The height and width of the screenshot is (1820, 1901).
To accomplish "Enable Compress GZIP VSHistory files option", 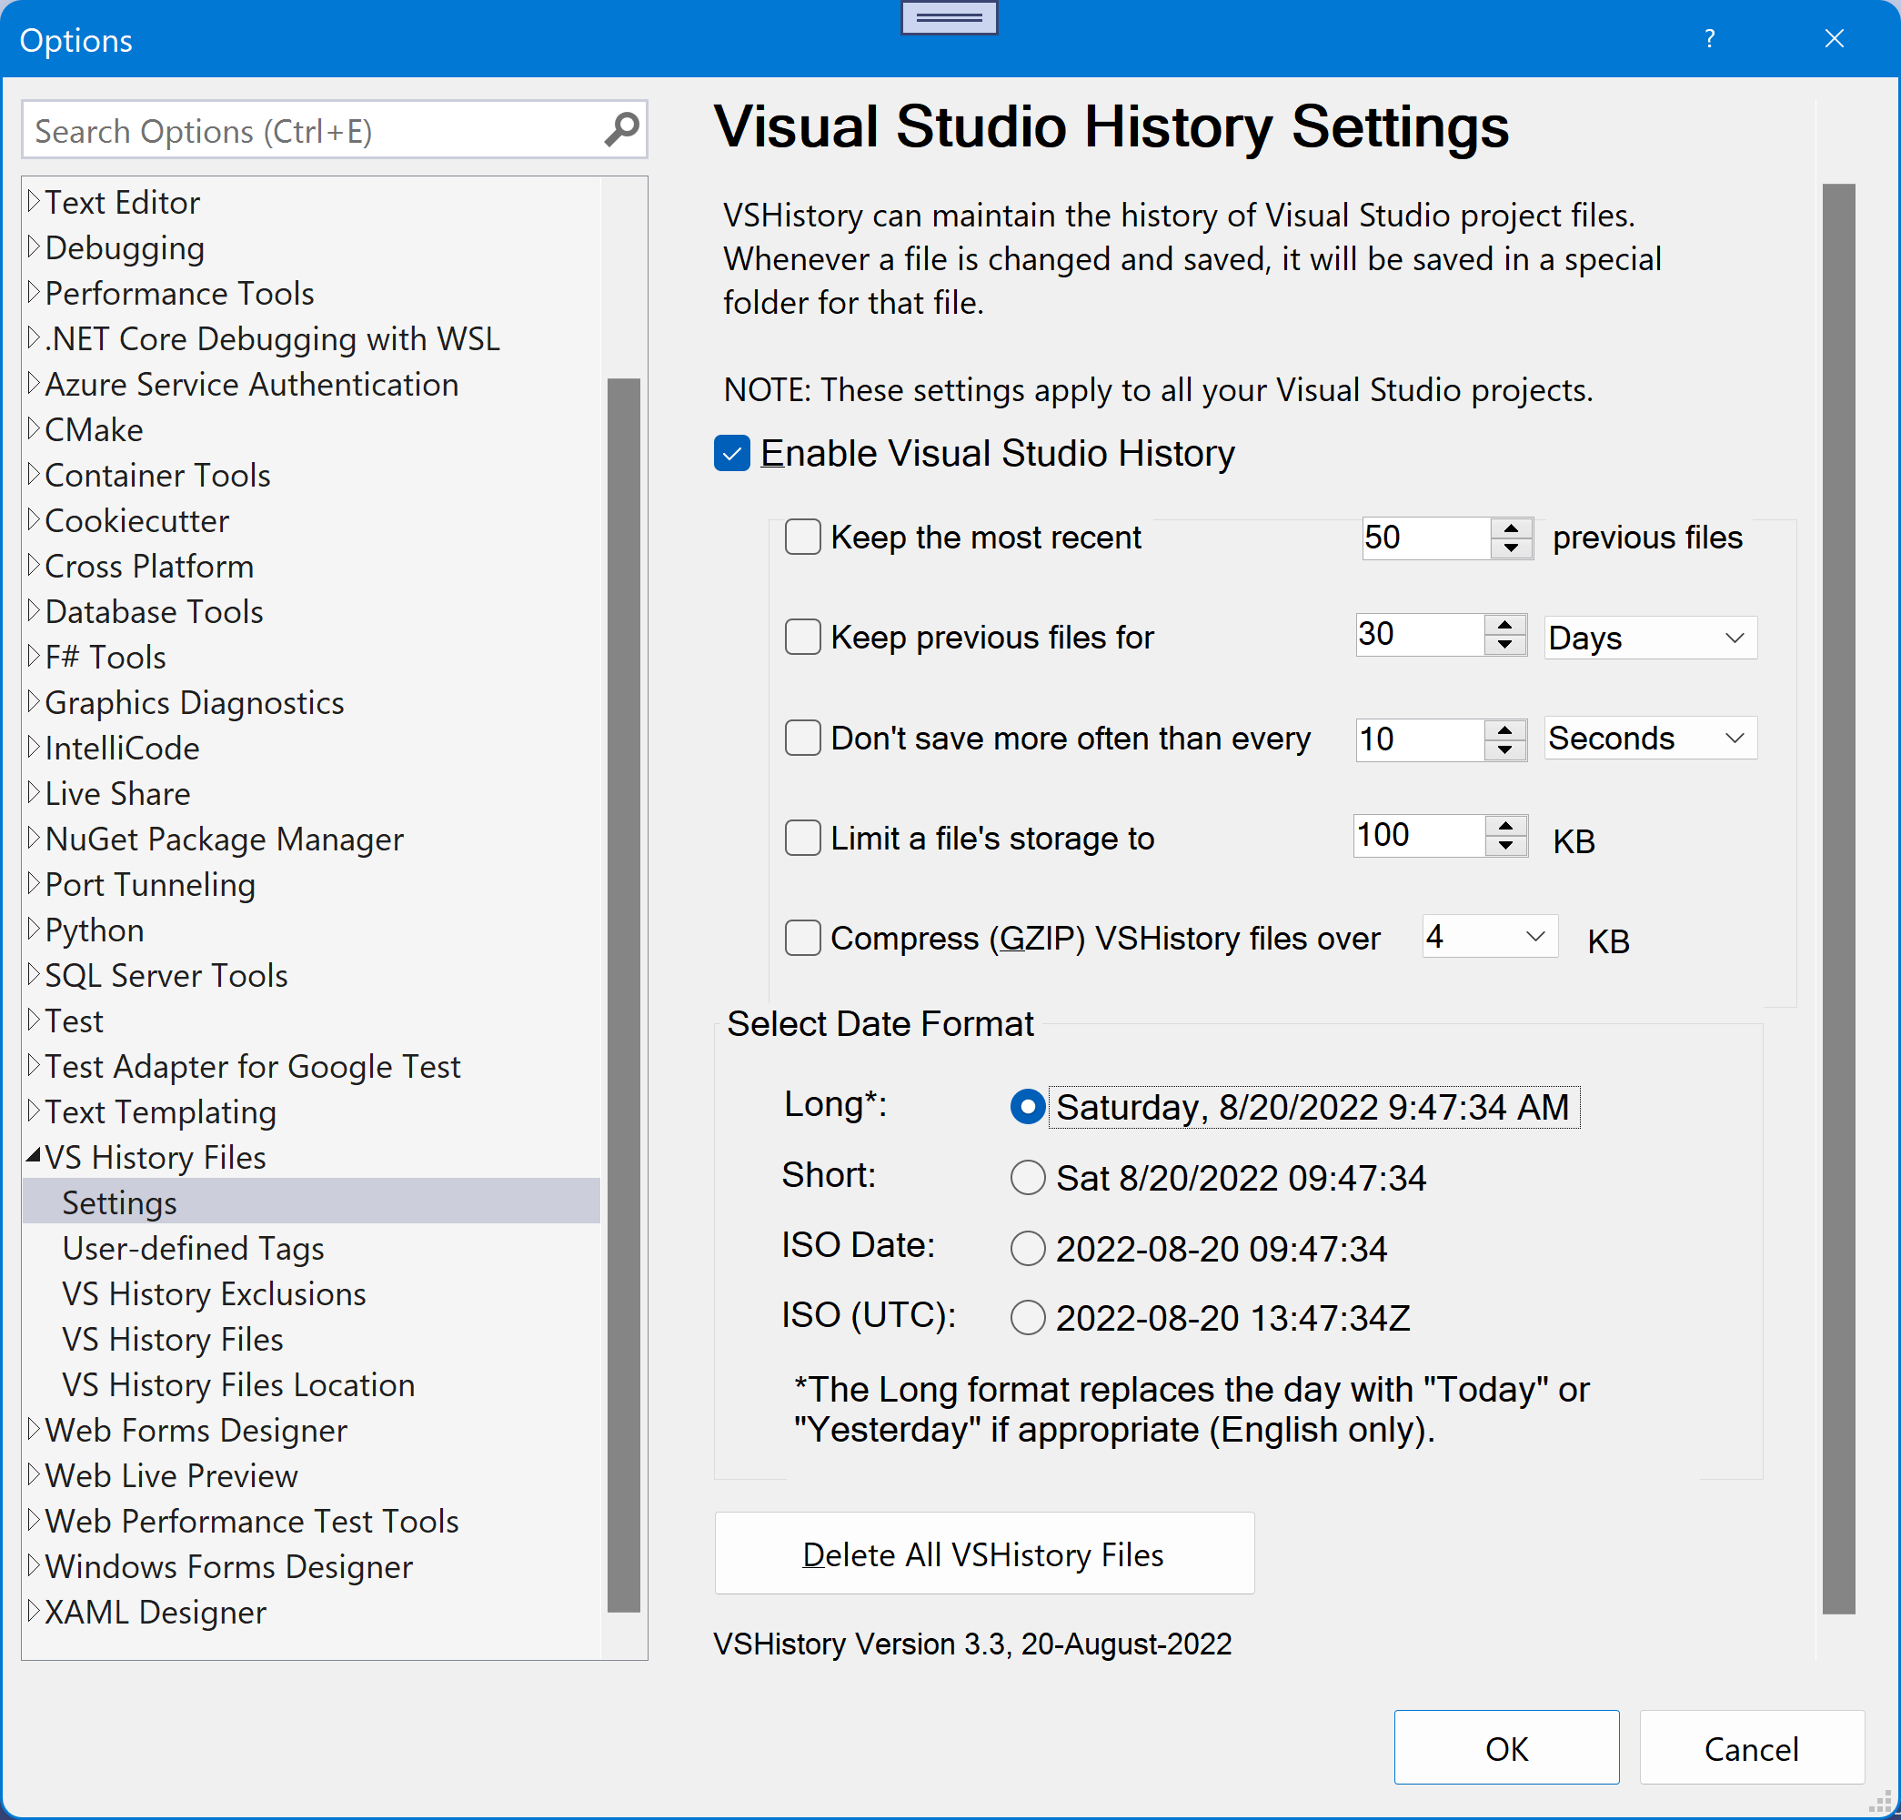I will (802, 938).
